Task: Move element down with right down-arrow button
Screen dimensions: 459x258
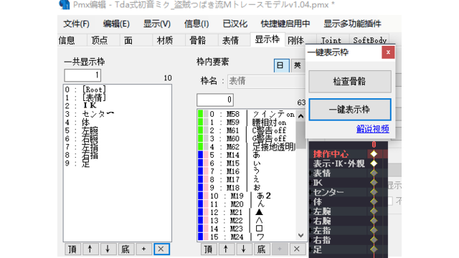Action: coord(244,249)
